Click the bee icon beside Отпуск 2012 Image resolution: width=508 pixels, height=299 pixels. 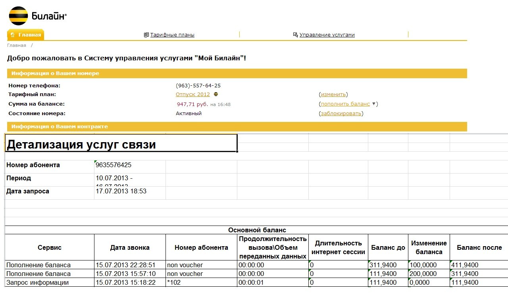(x=216, y=95)
